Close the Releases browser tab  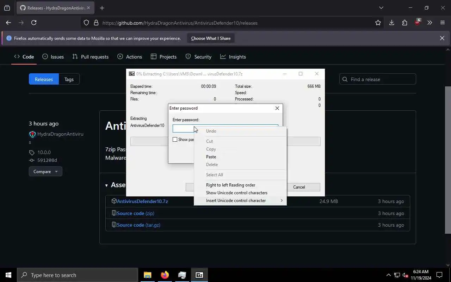point(88,8)
